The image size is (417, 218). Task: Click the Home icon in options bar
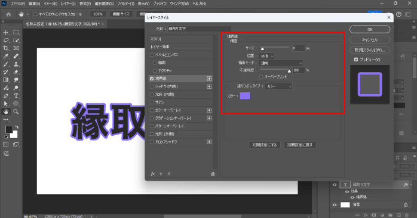point(8,14)
